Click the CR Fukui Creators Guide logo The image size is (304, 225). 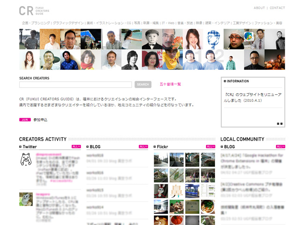click(34, 11)
